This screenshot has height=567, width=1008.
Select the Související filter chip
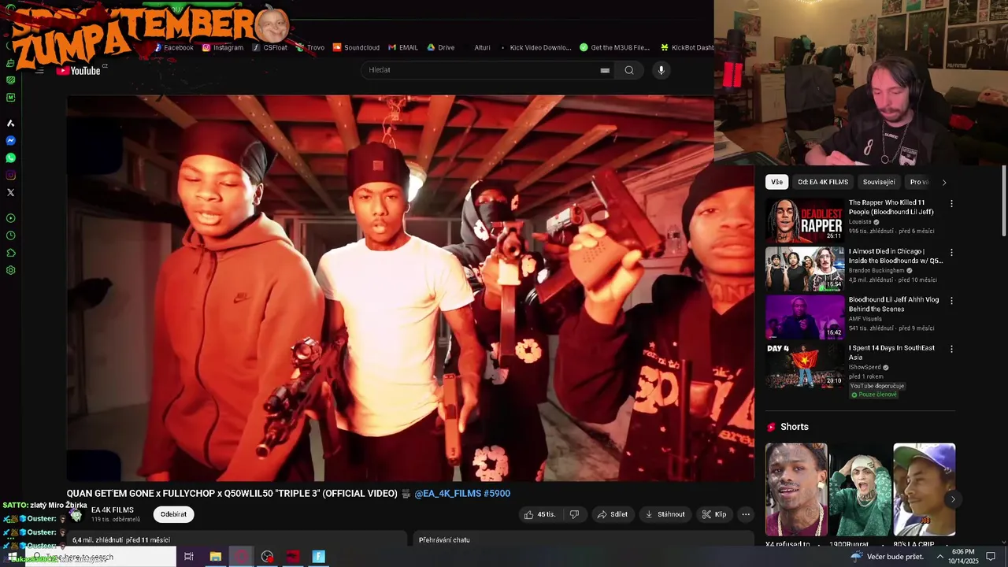click(x=879, y=182)
